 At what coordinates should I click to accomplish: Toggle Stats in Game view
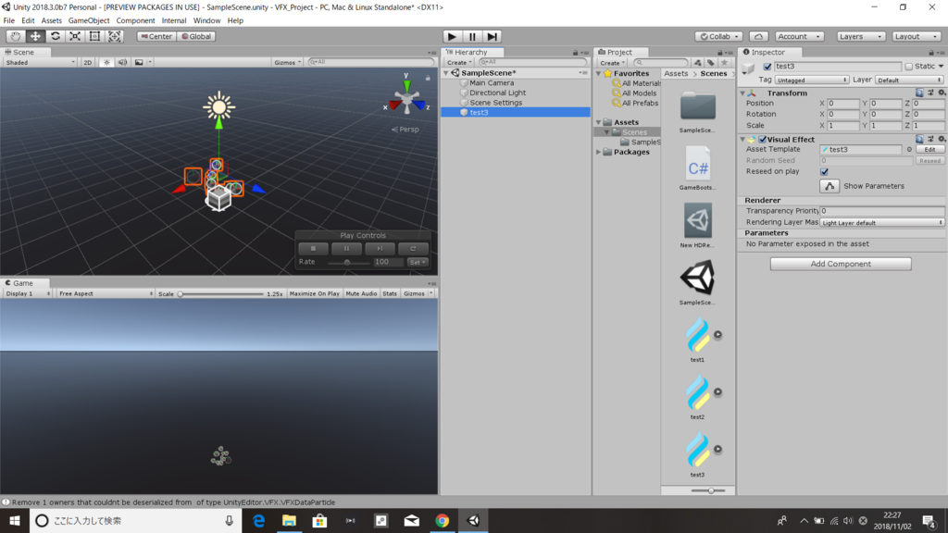tap(390, 293)
